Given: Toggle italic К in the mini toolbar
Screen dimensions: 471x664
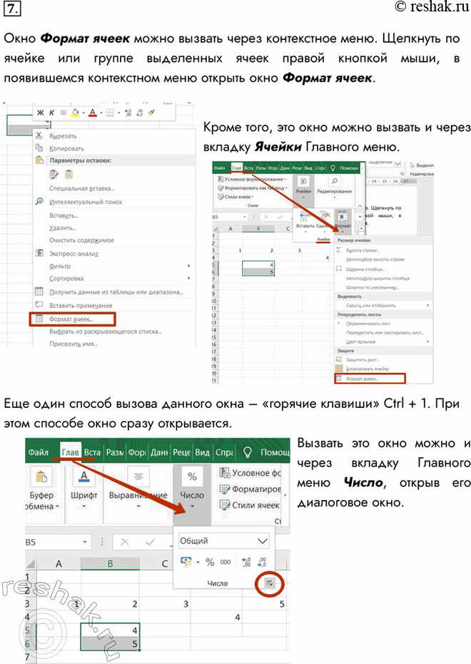Looking at the screenshot, I should (x=51, y=113).
